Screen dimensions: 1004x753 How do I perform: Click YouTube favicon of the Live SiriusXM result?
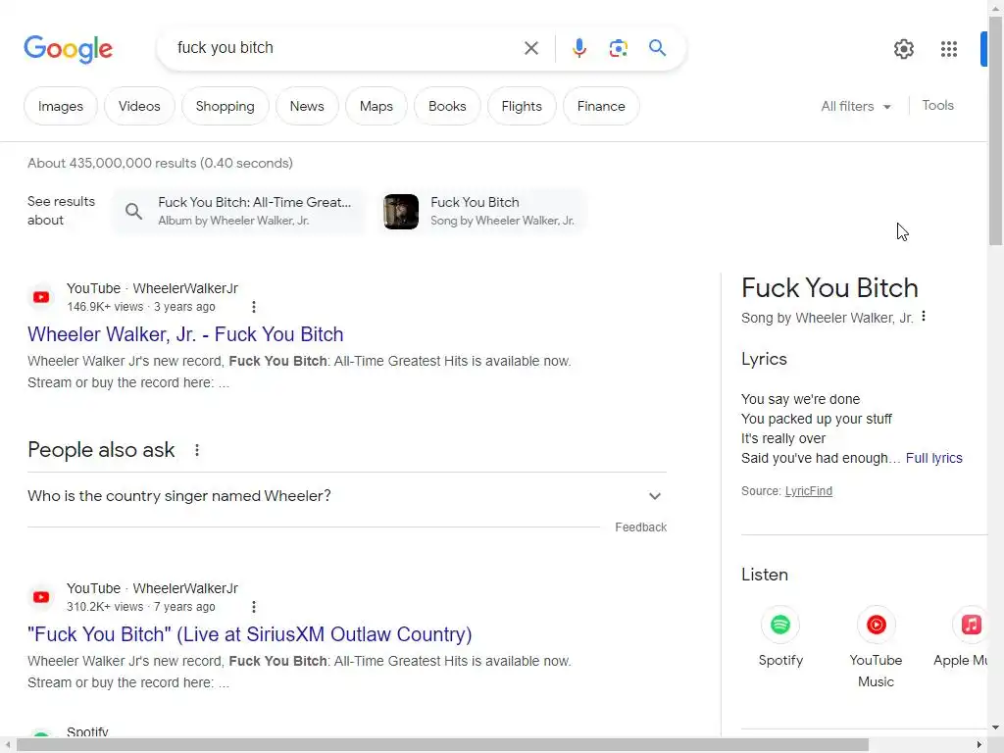point(41,597)
